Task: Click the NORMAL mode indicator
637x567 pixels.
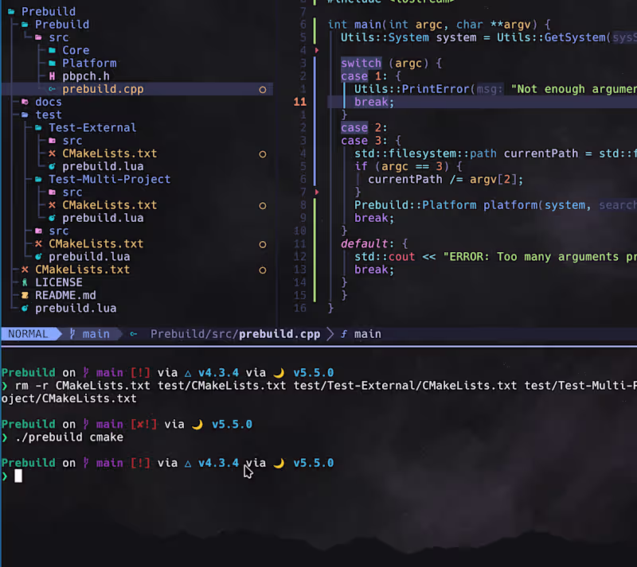Action: click(28, 334)
